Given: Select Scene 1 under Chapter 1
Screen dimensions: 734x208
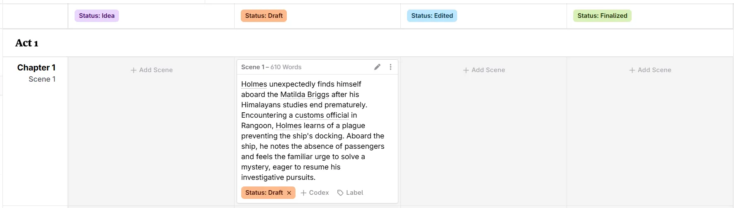Looking at the screenshot, I should click(x=42, y=79).
